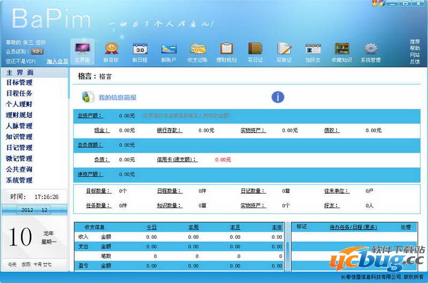The image size is (428, 283).
Task: Click the 净资产额 link
Action: point(90,174)
